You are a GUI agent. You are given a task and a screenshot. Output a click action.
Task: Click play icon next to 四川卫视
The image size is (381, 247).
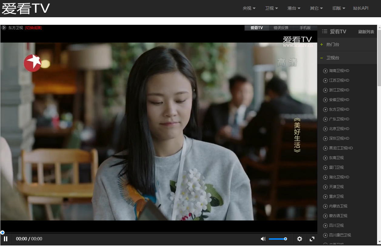pyautogui.click(x=325, y=226)
